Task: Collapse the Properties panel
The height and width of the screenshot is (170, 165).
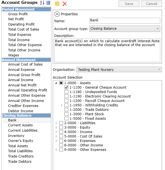Action: [57, 14]
